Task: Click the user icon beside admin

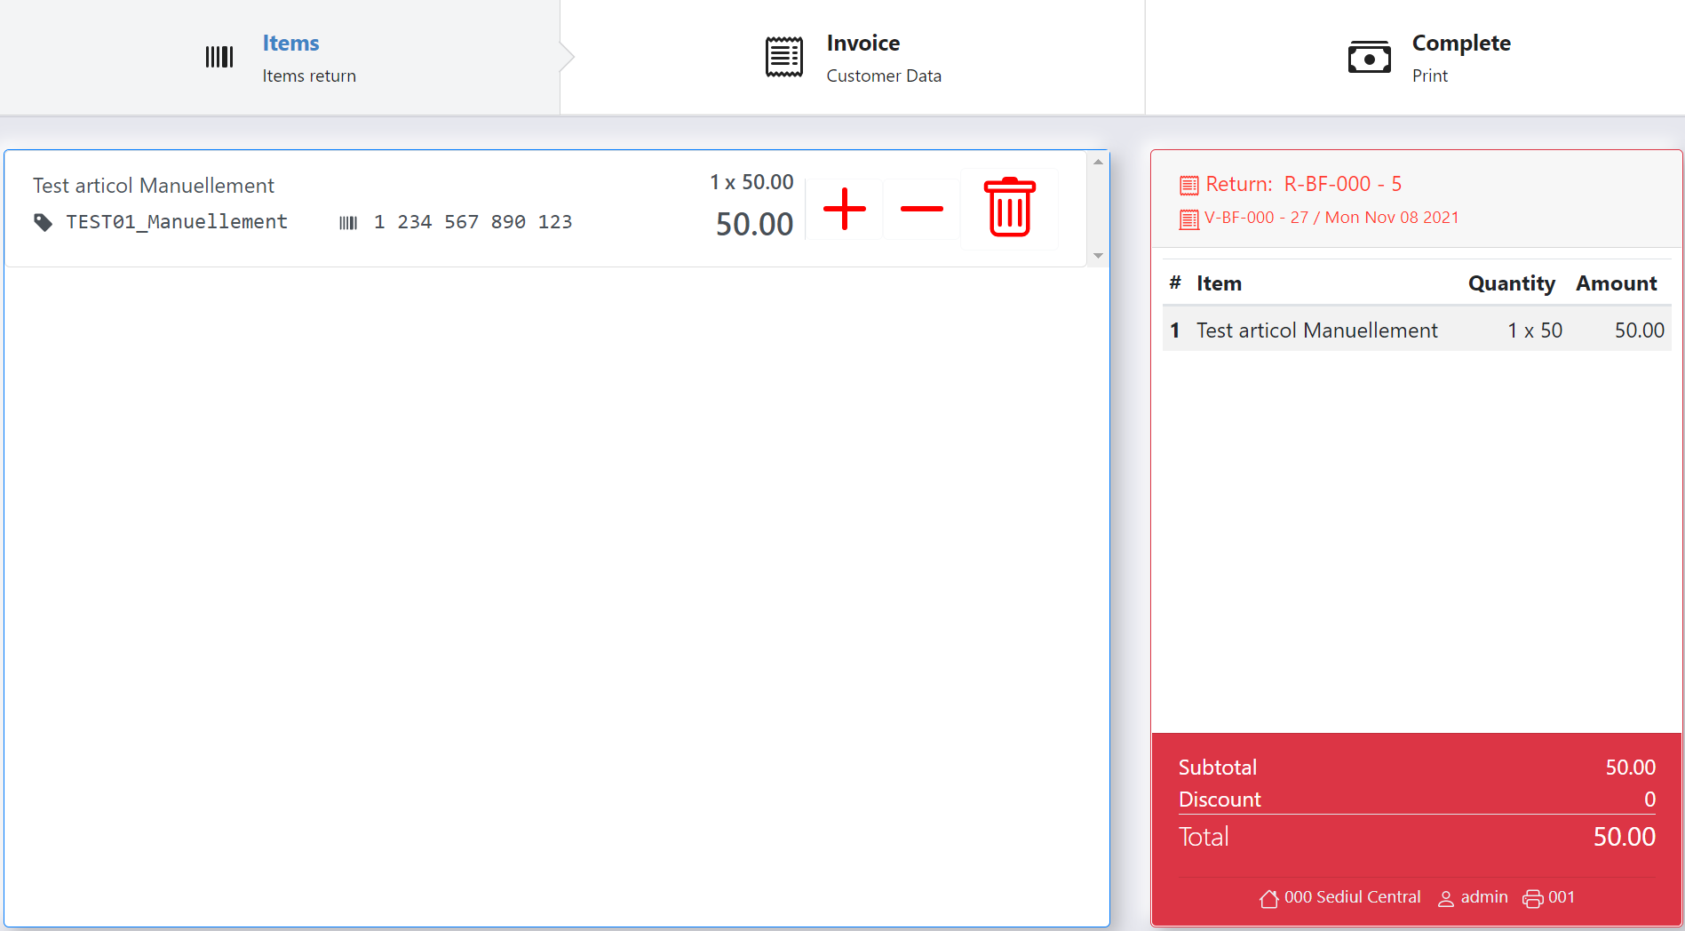Action: tap(1446, 899)
